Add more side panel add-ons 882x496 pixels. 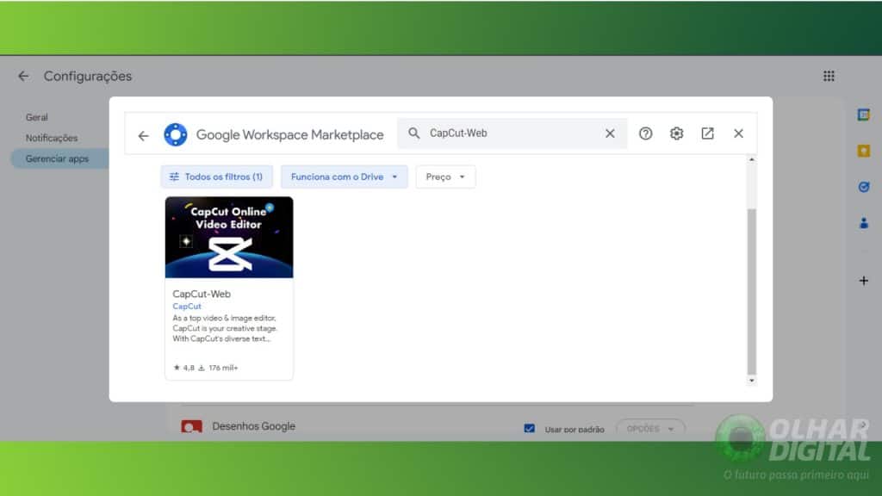click(x=863, y=281)
